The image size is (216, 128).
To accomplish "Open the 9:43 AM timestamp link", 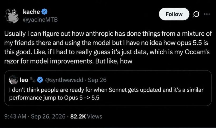I will pyautogui.click(x=15, y=116).
